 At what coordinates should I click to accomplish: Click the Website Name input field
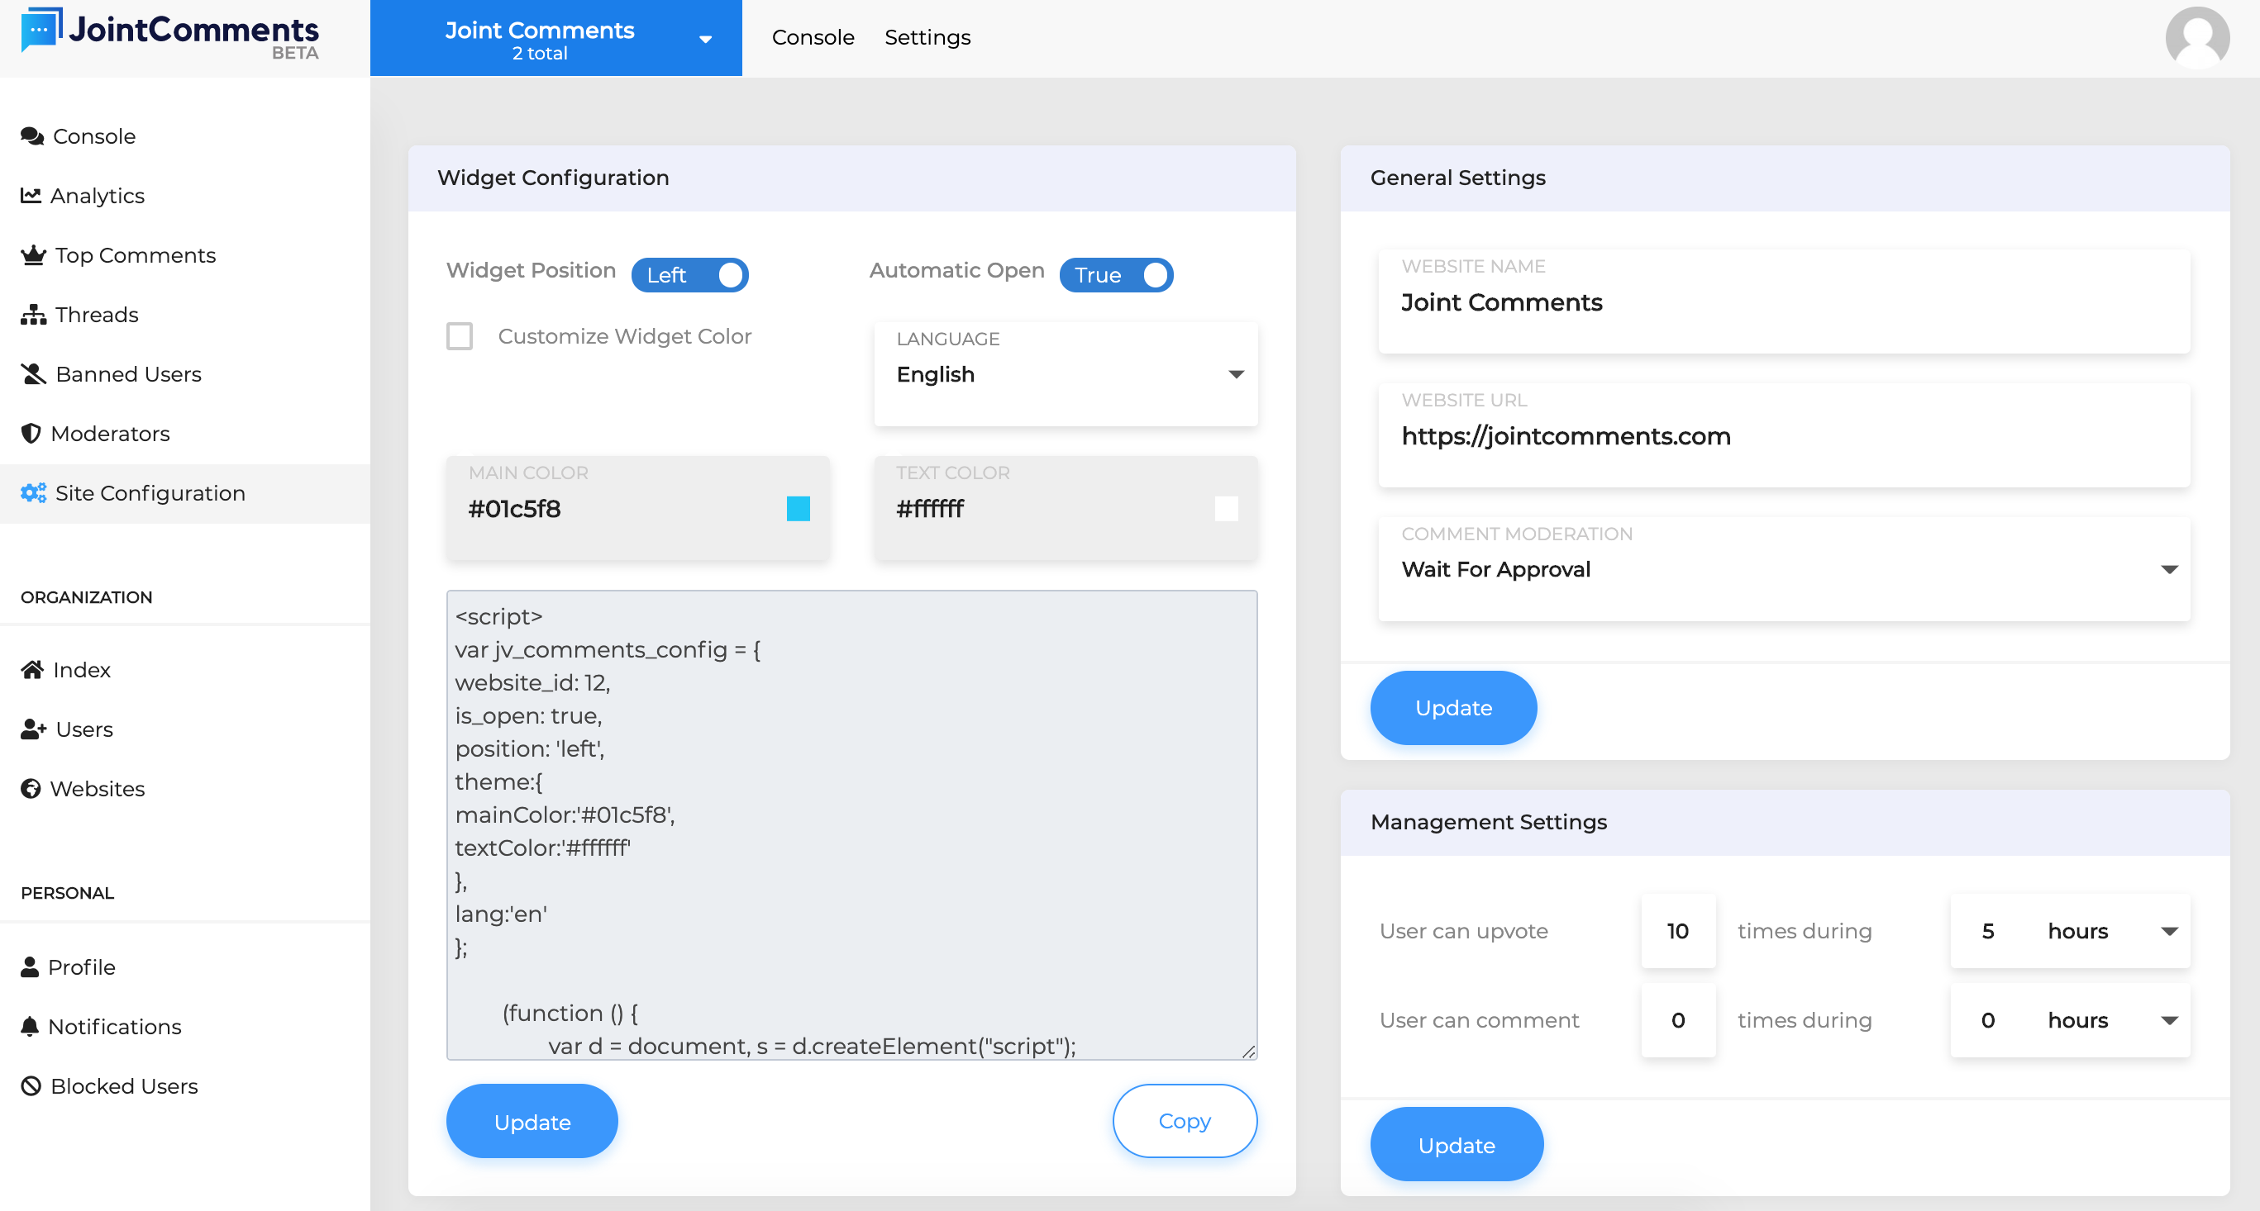1783,302
